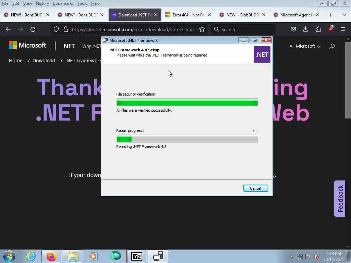Open the Edit menu

16,3
